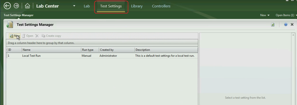Switch to the Library tab
Image resolution: width=297 pixels, height=105 pixels.
pos(137,6)
